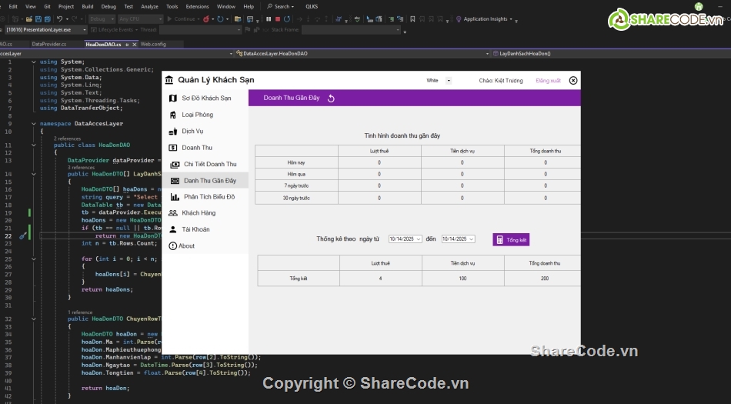Open Khách Hàng customers page
The image size is (731, 404).
coord(199,213)
